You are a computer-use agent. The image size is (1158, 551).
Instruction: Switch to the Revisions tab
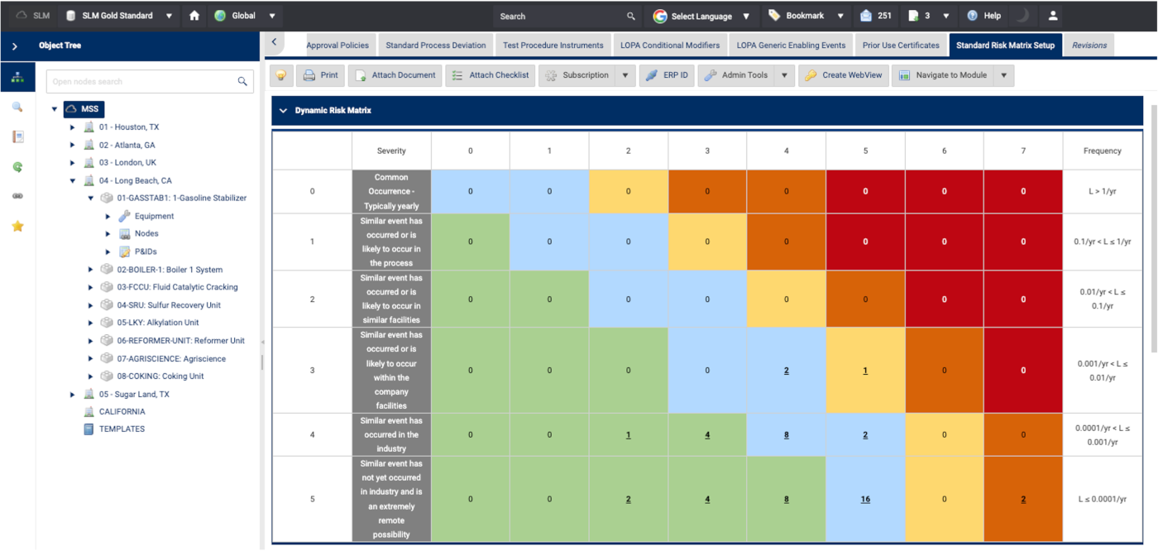pos(1089,46)
